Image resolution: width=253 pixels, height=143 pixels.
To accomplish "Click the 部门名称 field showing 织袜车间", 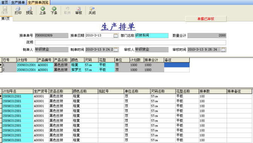I will (x=152, y=35).
